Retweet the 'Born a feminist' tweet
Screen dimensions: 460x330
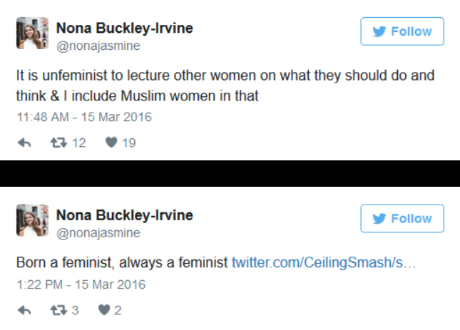tap(58, 310)
